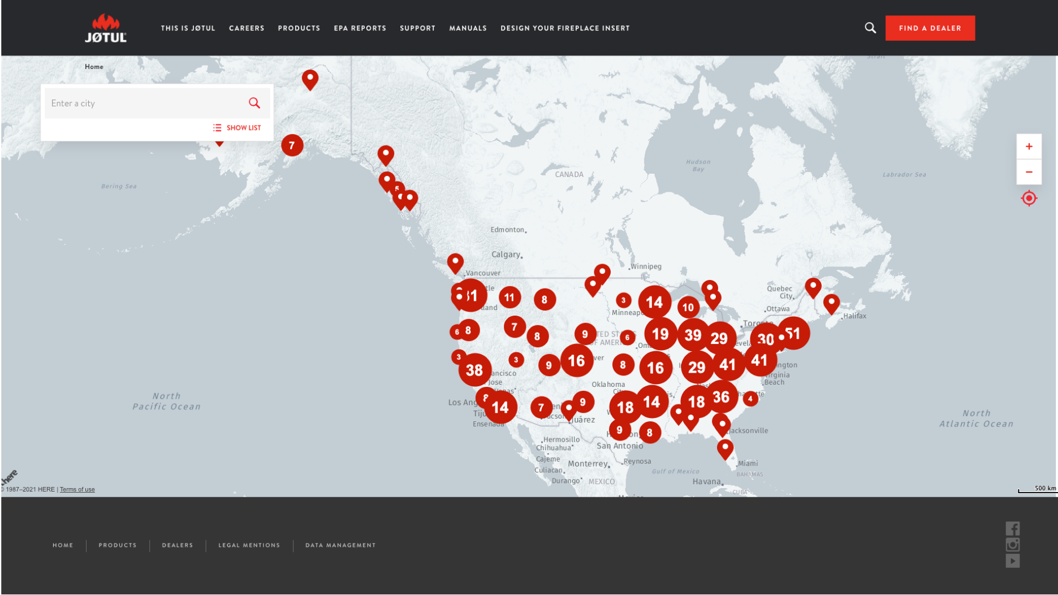Open the Alaska cluster marker 7
The image size is (1058, 595).
[292, 145]
